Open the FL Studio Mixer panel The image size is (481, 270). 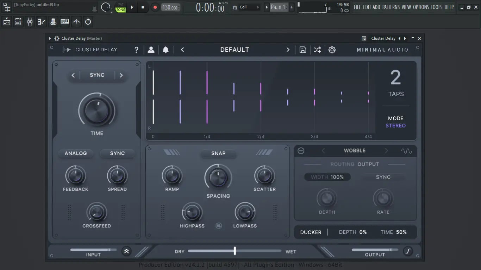[30, 21]
